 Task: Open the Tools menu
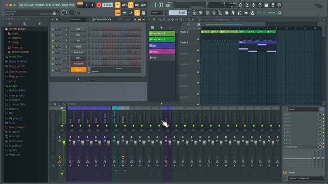[x=65, y=5]
